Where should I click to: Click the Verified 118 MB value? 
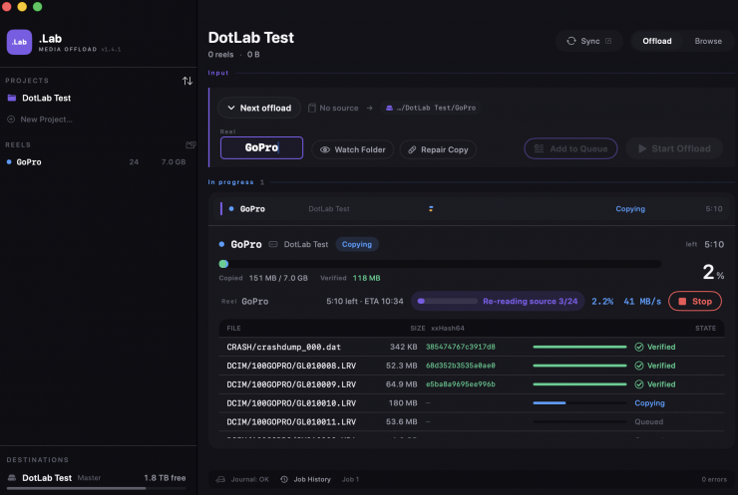[x=367, y=278]
